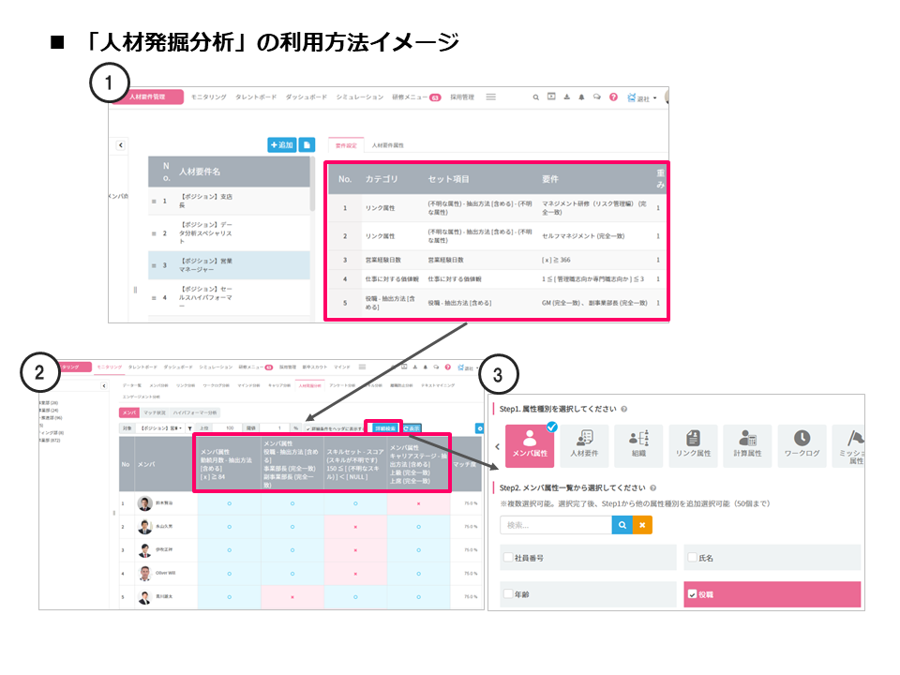Click the blue 表示 refresh button in panel 2

412,428
